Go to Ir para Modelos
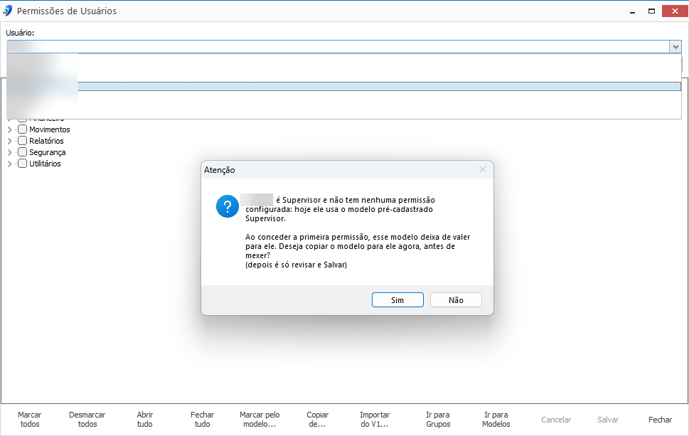This screenshot has width=689, height=436. click(x=496, y=420)
